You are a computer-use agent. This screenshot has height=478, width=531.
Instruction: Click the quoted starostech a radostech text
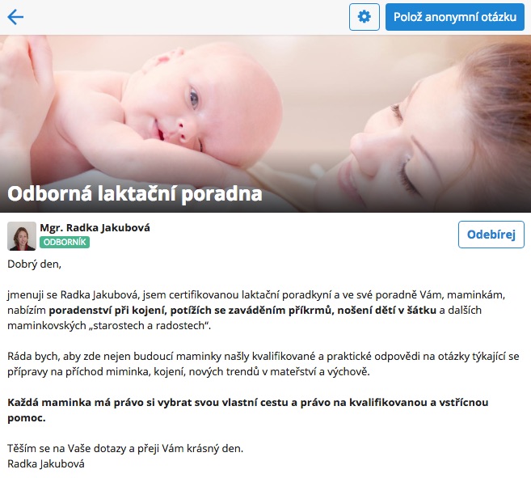pos(149,325)
